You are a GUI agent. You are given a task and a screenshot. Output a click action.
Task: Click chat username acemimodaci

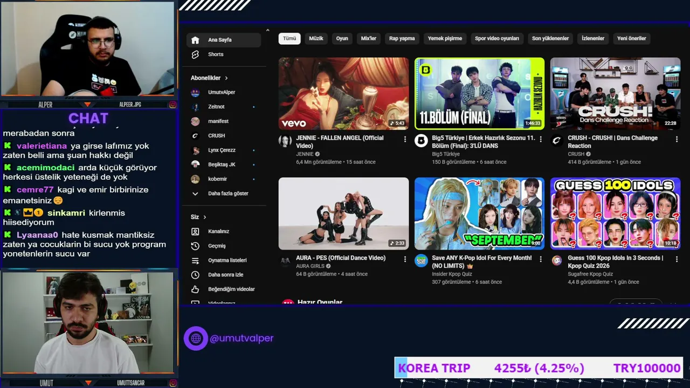point(46,168)
